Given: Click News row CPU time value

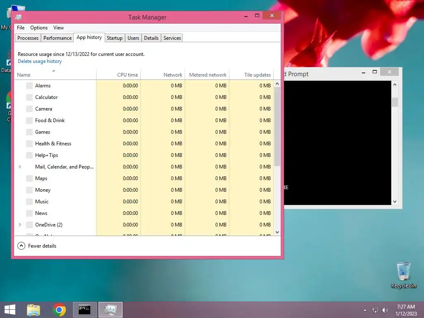Looking at the screenshot, I should 130,213.
